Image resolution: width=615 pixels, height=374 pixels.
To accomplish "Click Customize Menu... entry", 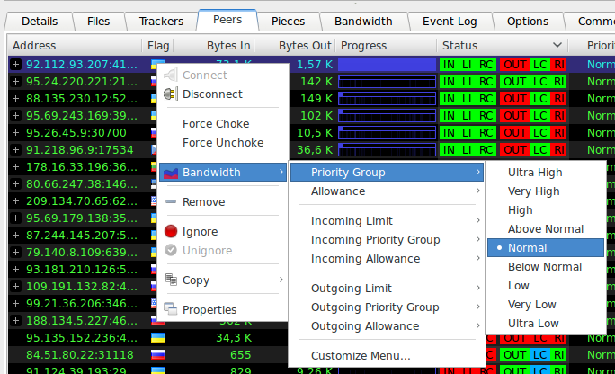I will [387, 356].
